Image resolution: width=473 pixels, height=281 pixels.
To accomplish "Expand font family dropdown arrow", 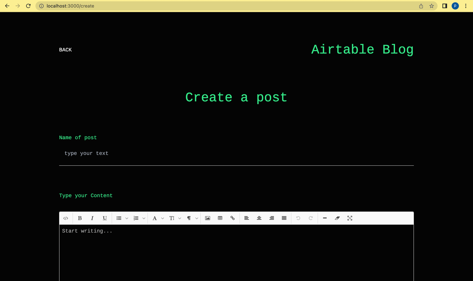I will click(x=163, y=218).
